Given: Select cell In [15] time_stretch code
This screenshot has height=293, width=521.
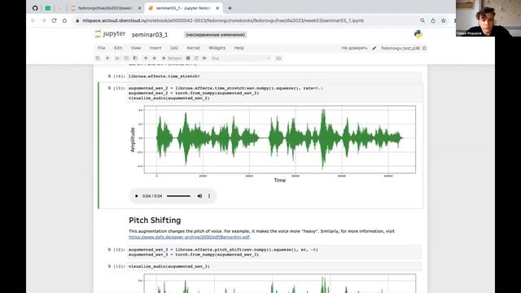Looking at the screenshot, I should pos(274,93).
